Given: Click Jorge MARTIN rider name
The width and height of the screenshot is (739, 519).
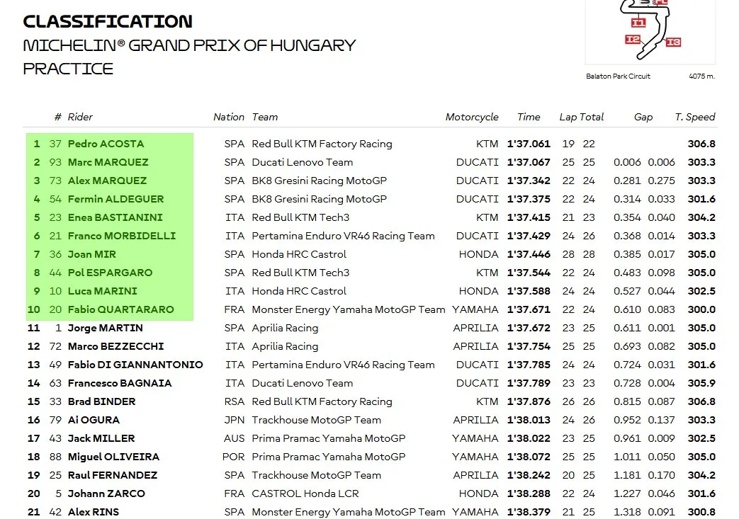Looking at the screenshot, I should coord(105,328).
